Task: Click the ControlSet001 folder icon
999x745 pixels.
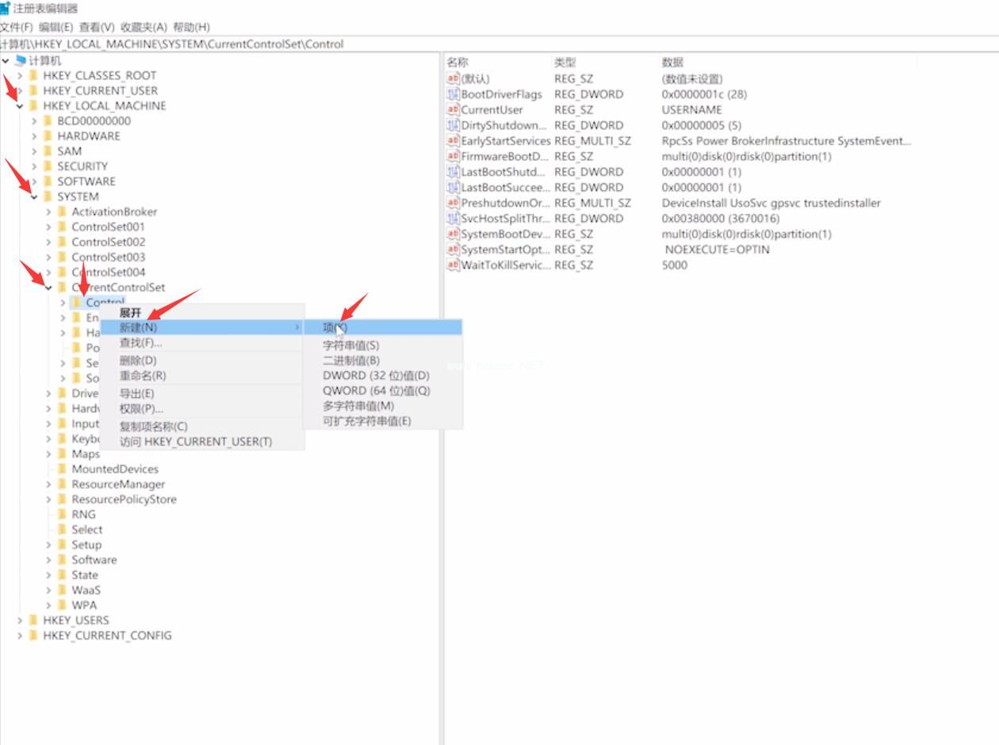Action: 62,227
